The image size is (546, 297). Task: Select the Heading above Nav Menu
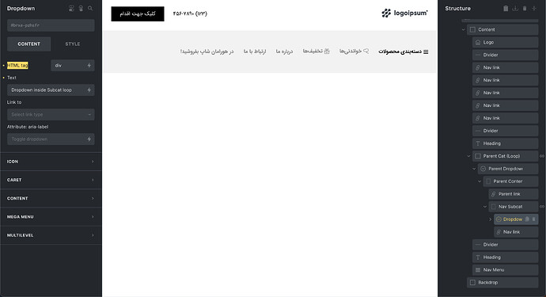(506, 257)
